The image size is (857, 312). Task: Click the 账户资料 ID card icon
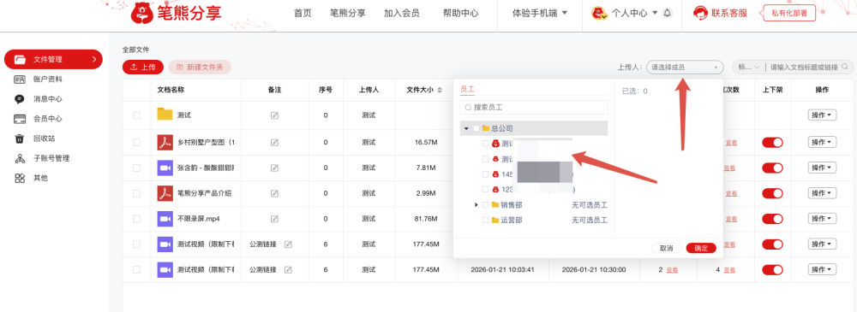[20, 79]
